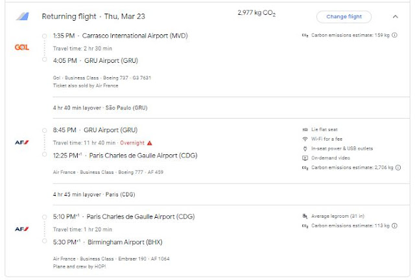Click the Lie flat seat icon
The width and height of the screenshot is (415, 280).
[305, 130]
